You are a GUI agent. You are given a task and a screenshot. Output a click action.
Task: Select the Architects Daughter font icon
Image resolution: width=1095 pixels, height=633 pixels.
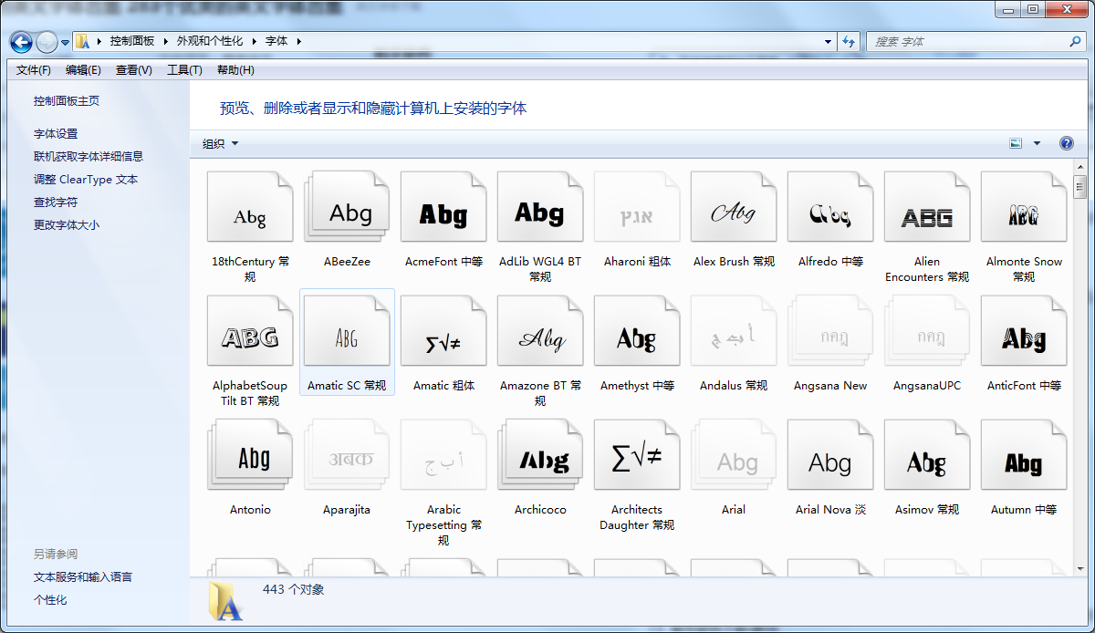coord(637,455)
